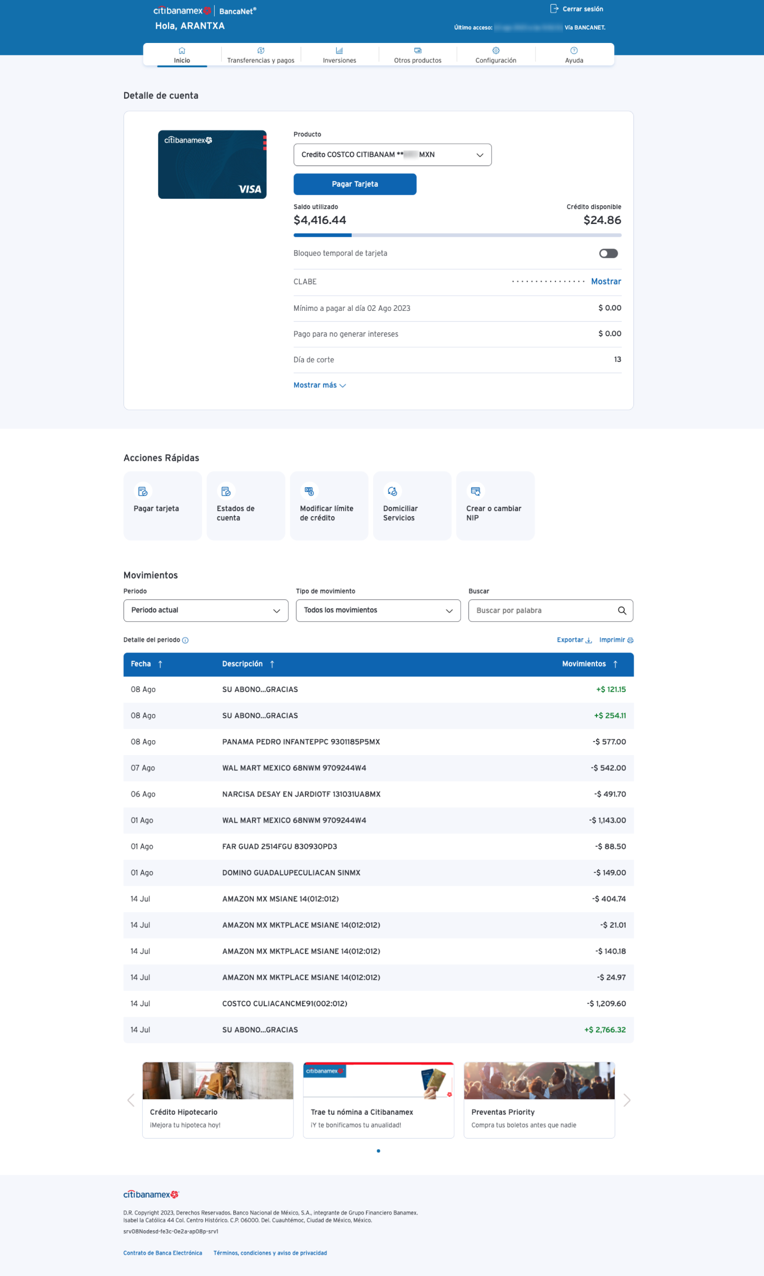Viewport: 764px width, 1276px height.
Task: Click the credit usage progress bar
Action: click(457, 235)
